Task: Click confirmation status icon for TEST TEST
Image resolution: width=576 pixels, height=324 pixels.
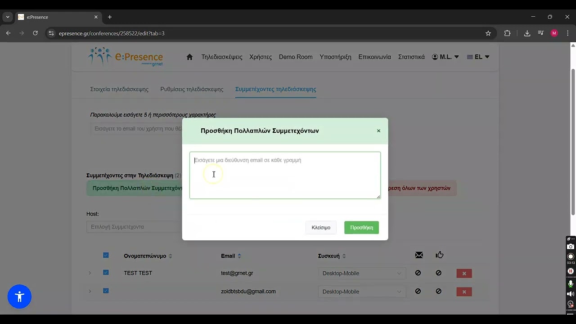Action: (x=439, y=273)
